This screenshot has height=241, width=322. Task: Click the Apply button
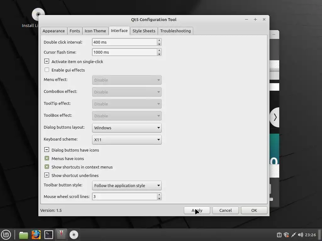coord(197,210)
